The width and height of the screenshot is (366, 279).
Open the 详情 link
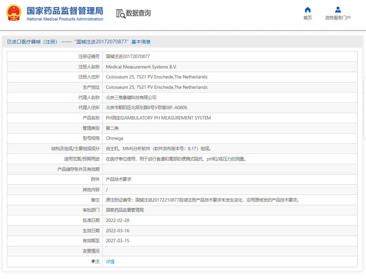110,262
